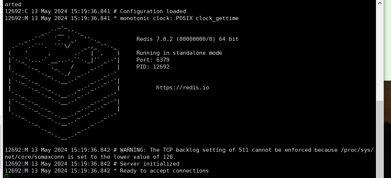
Task: Click the 'arted' text on first line
Action: tap(13, 4)
